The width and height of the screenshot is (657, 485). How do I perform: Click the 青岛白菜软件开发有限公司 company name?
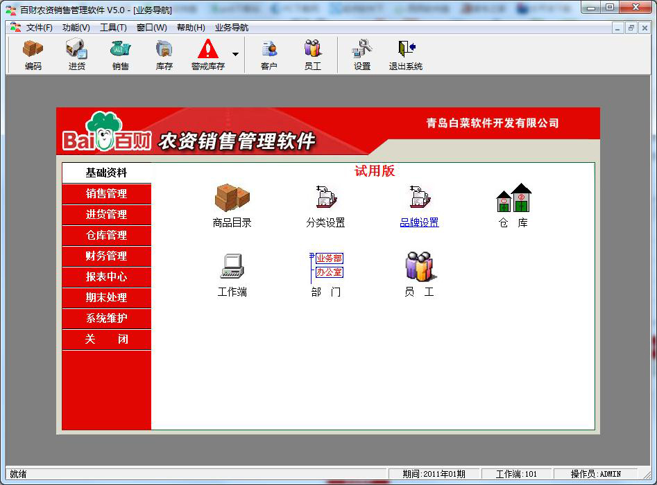(x=493, y=123)
